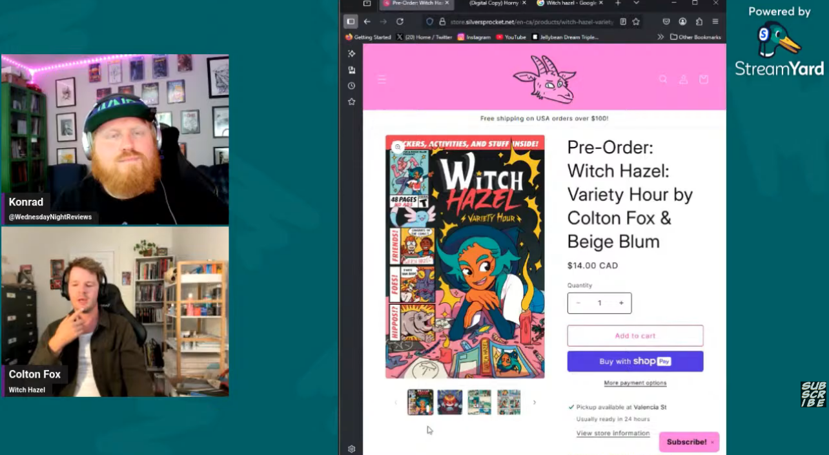Click the main Witch Hazel cover image
The height and width of the screenshot is (455, 829).
(465, 257)
